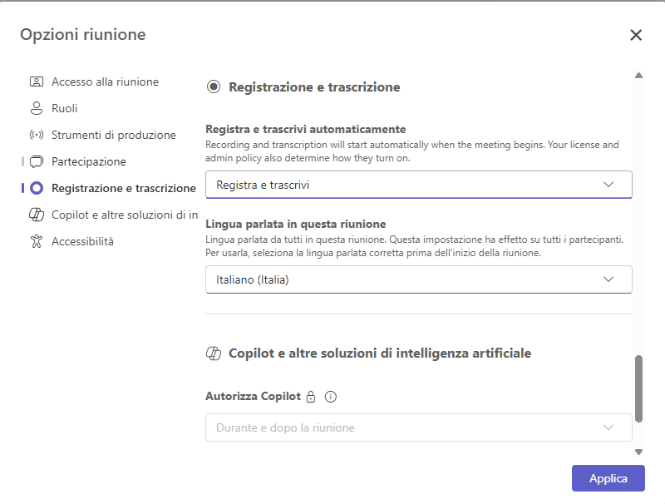Go to the Ruoli section

(65, 108)
